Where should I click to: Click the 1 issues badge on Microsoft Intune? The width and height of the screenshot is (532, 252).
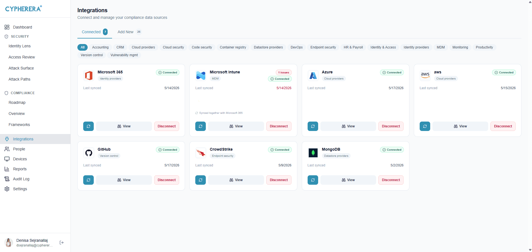[283, 73]
